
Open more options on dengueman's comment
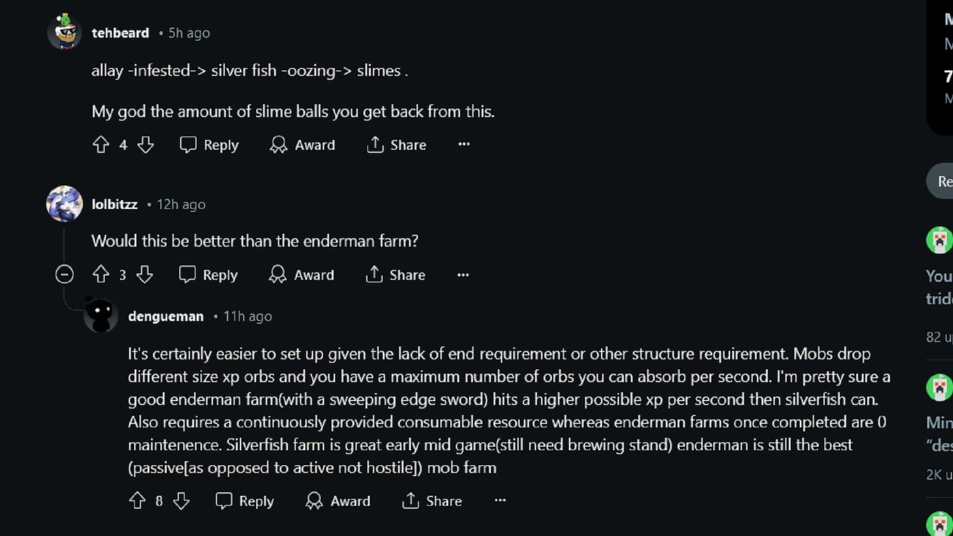coord(499,500)
